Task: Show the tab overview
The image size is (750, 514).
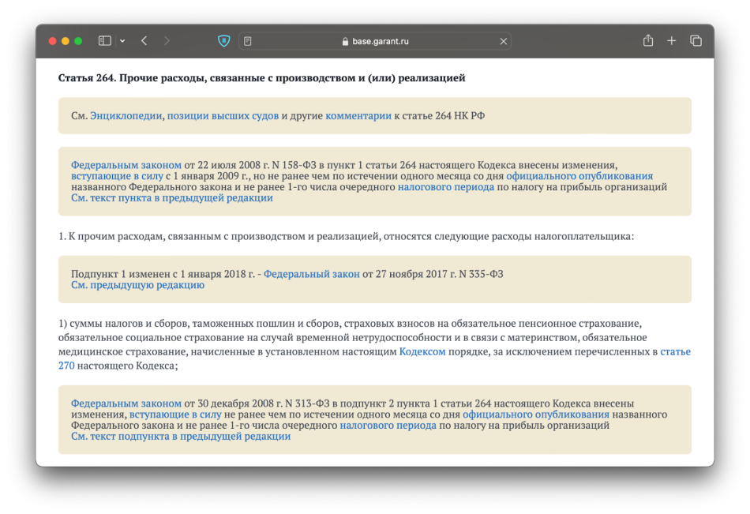Action: (x=696, y=41)
